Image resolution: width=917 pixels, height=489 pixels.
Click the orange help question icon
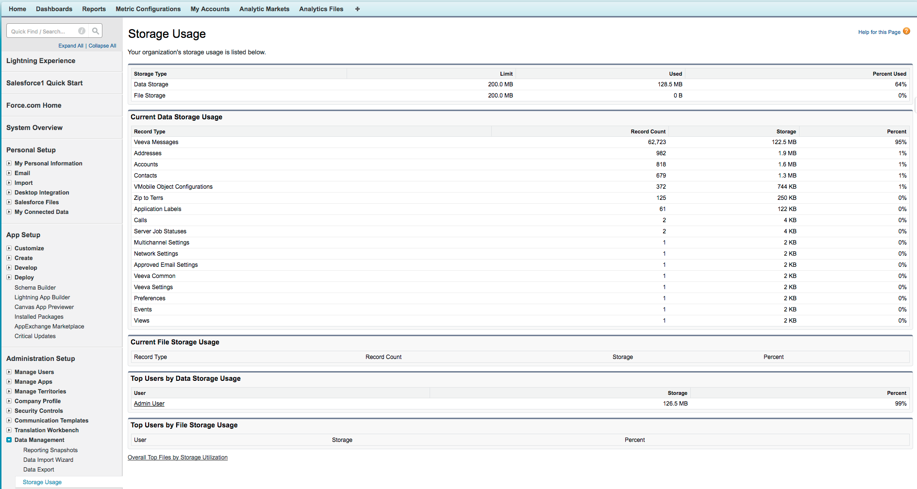pos(906,31)
